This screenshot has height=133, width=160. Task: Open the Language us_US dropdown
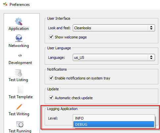click(x=114, y=57)
